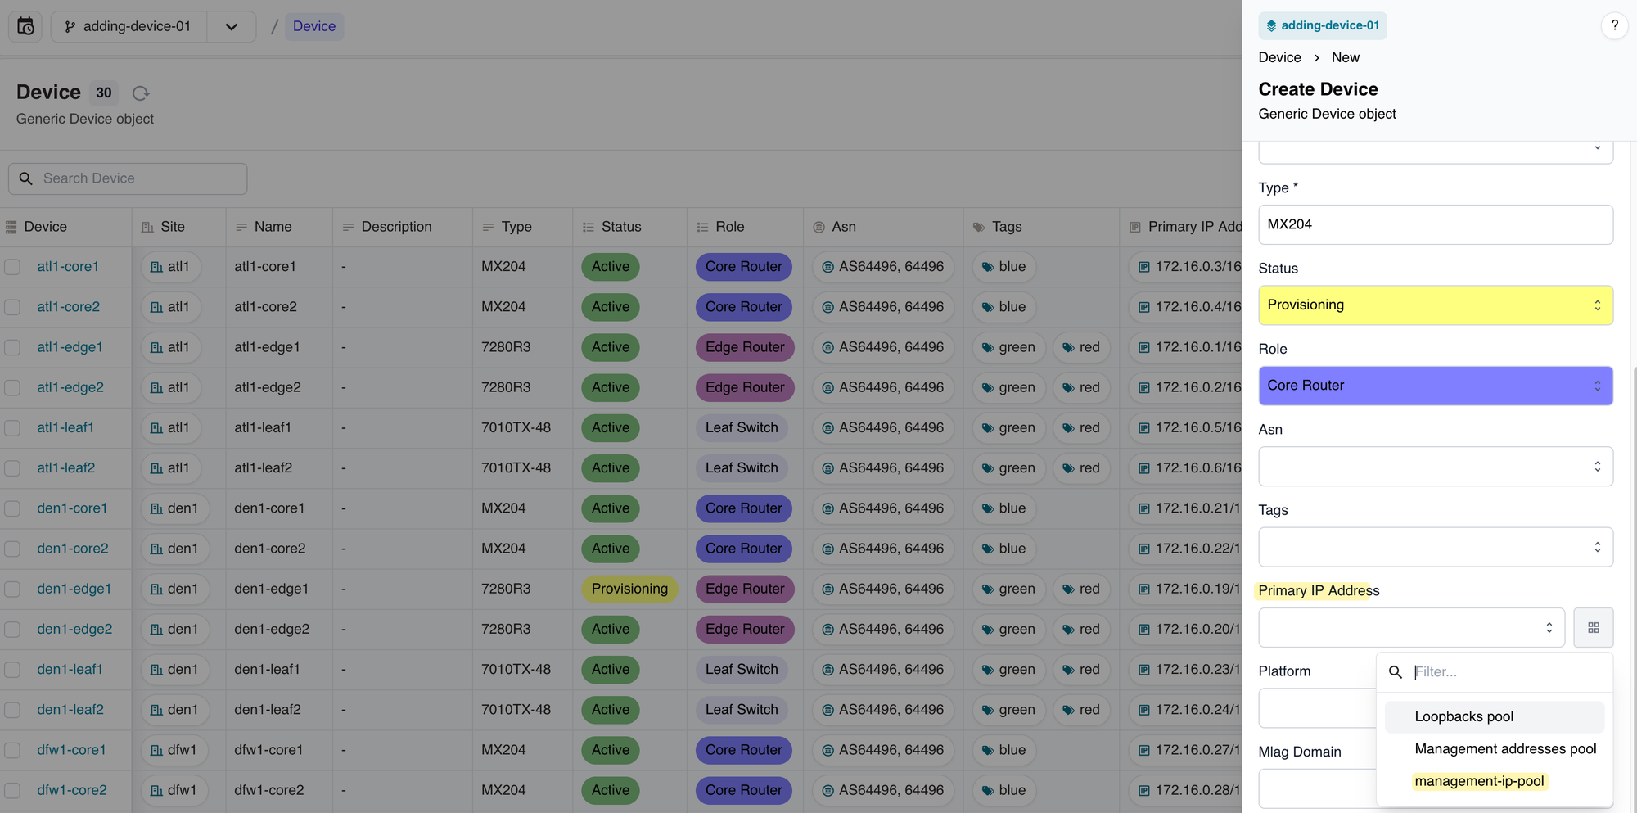The height and width of the screenshot is (813, 1637).
Task: Expand the Tags dropdown
Action: click(1436, 547)
